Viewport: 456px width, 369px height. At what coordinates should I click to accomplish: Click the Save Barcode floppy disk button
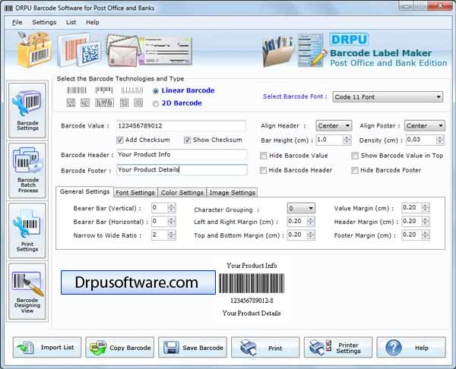pyautogui.click(x=192, y=348)
